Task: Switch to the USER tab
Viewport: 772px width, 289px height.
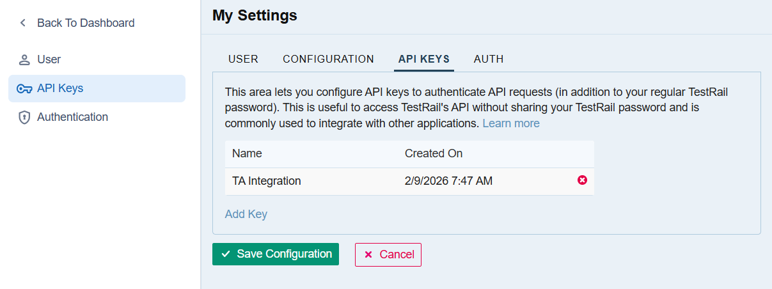Action: click(243, 59)
